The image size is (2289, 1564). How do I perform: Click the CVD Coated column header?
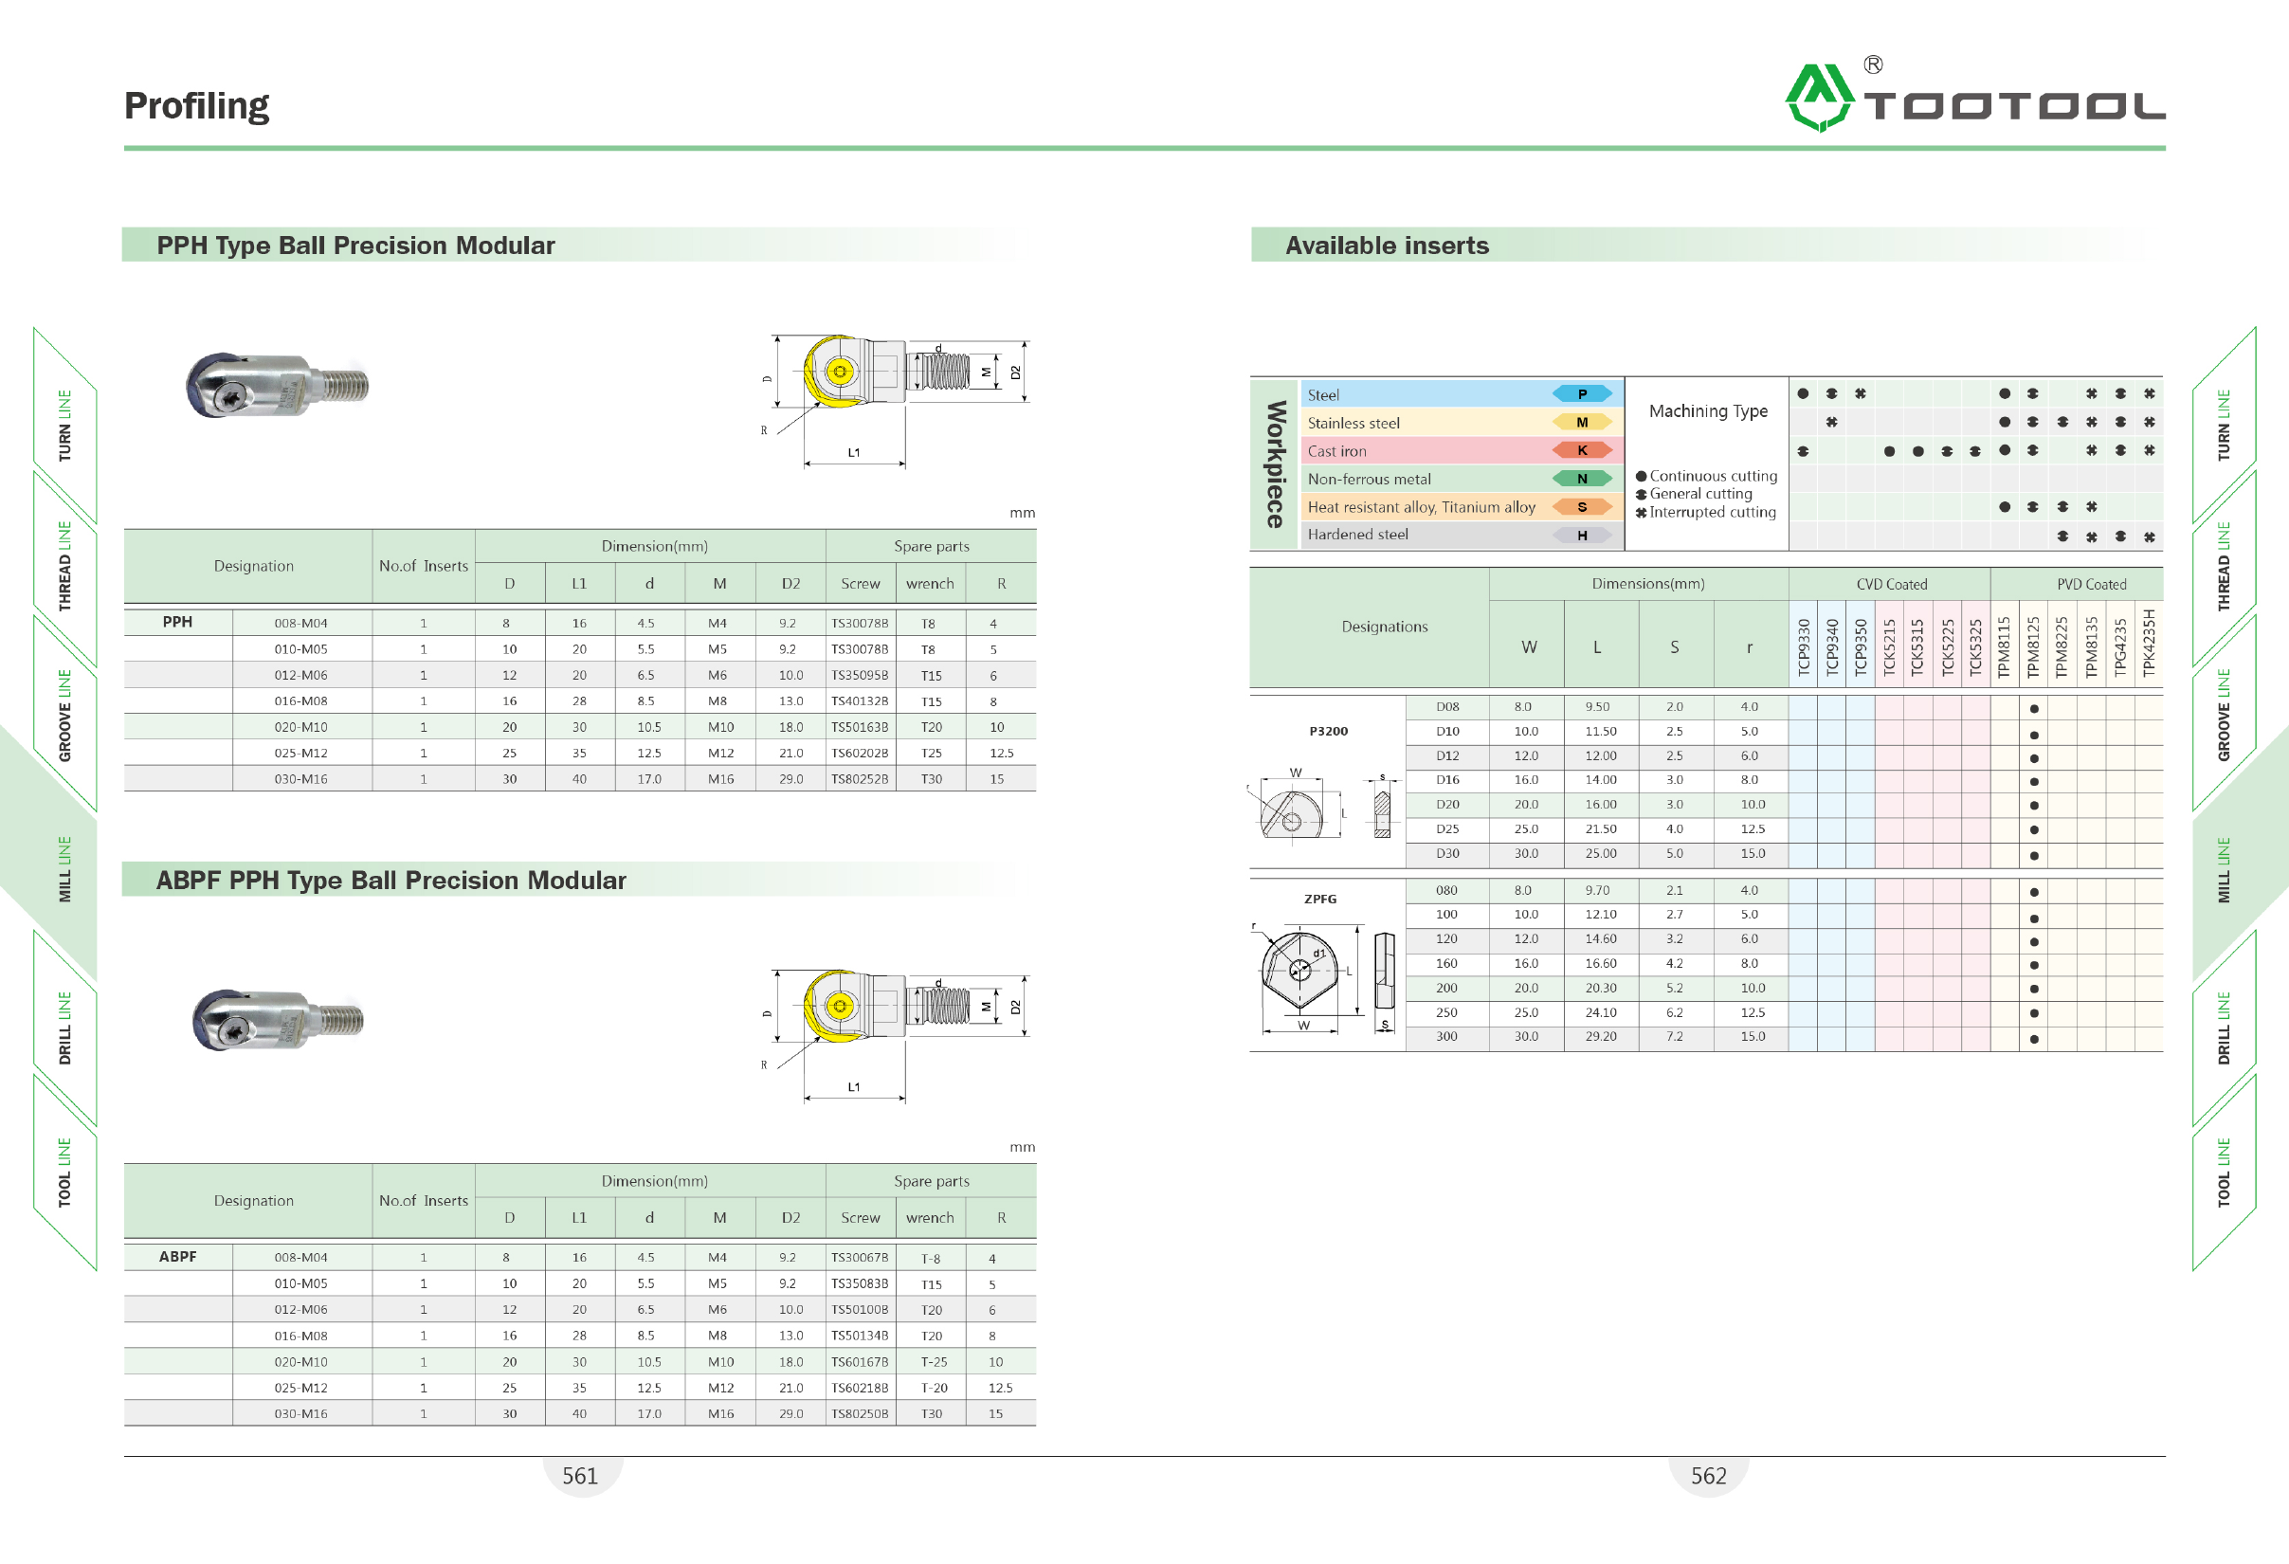click(1891, 585)
